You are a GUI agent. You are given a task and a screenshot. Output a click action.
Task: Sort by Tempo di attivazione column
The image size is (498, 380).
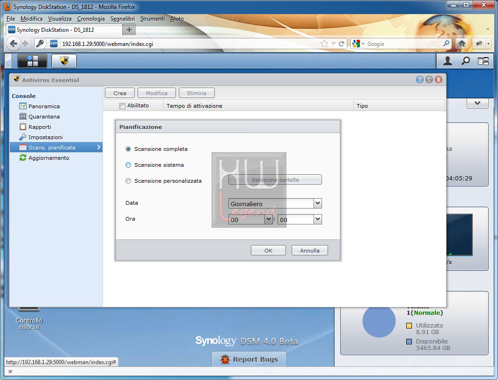(258, 106)
